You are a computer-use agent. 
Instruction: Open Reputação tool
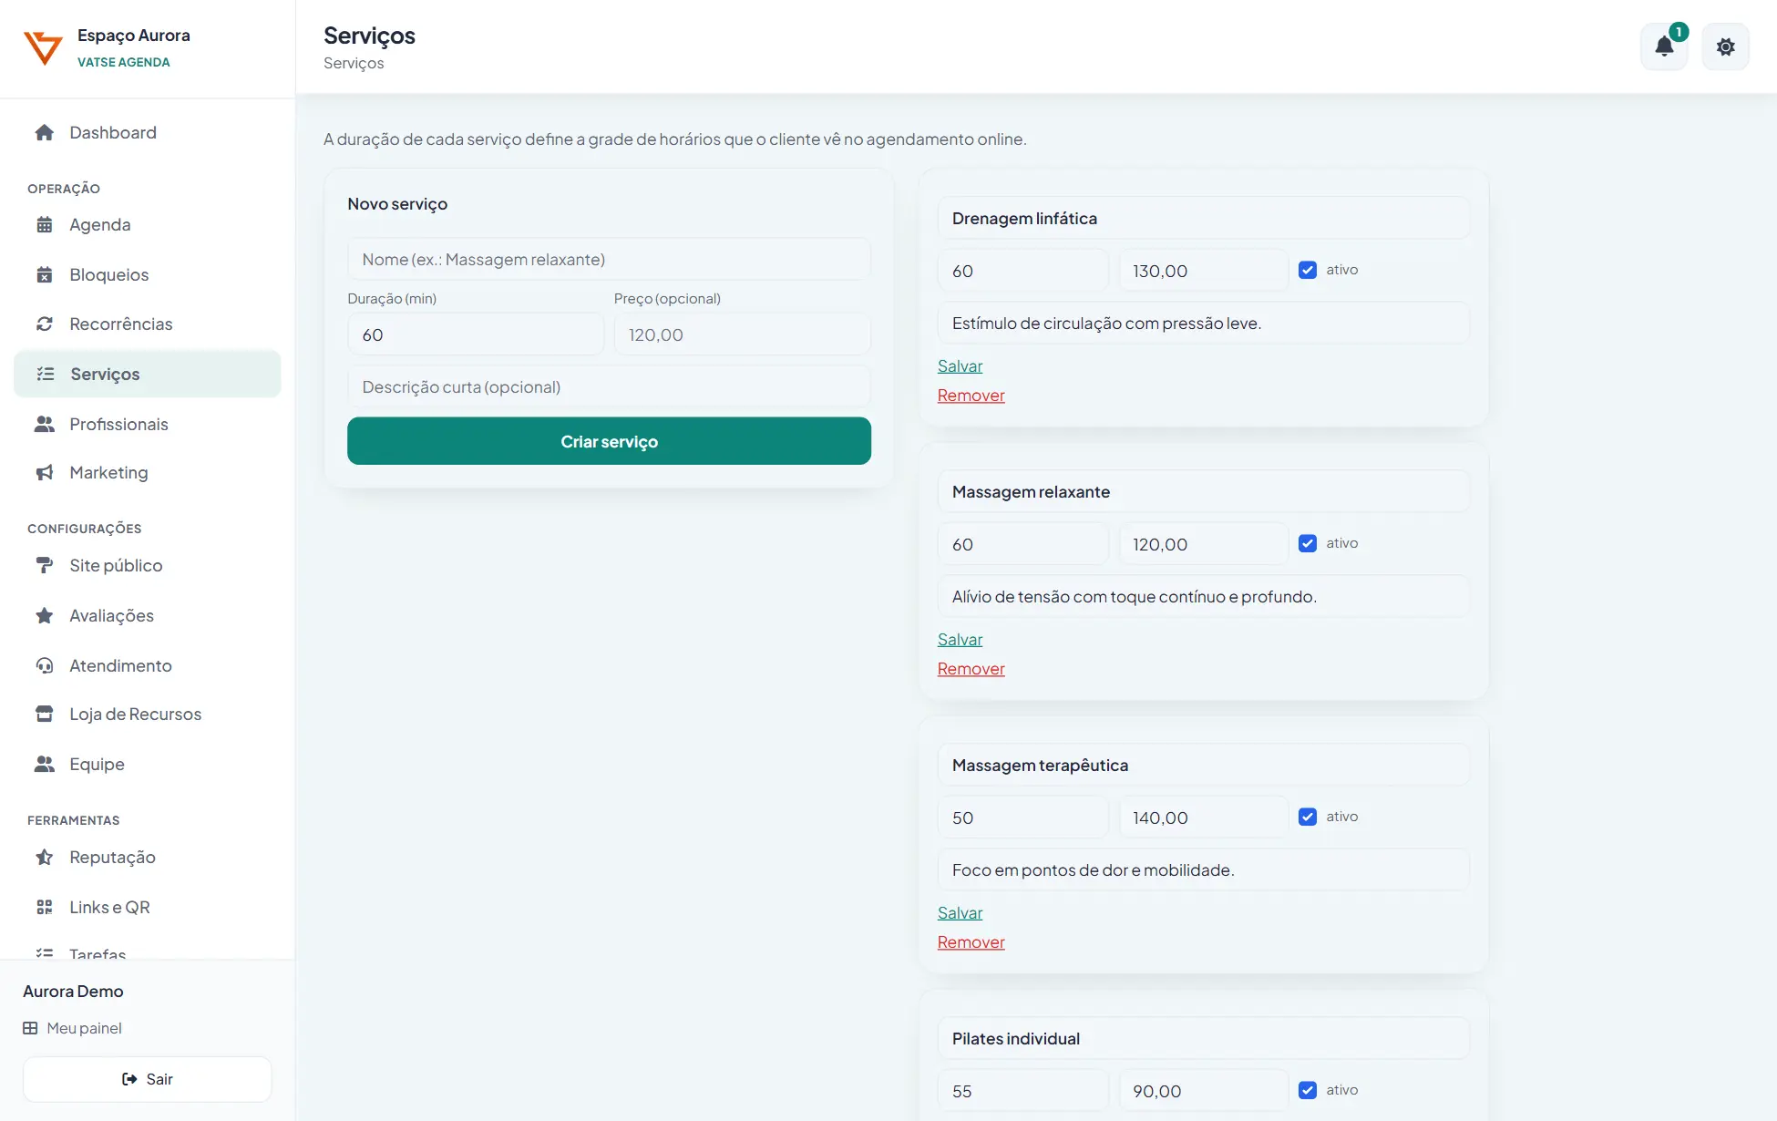tap(148, 858)
